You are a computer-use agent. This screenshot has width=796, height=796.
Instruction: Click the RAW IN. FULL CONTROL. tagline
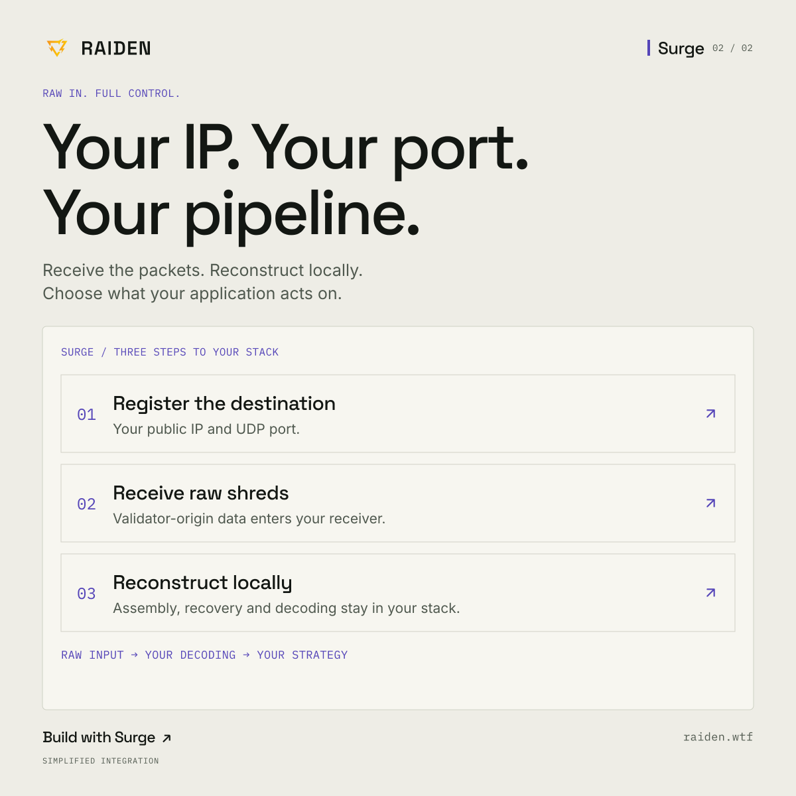(x=111, y=94)
